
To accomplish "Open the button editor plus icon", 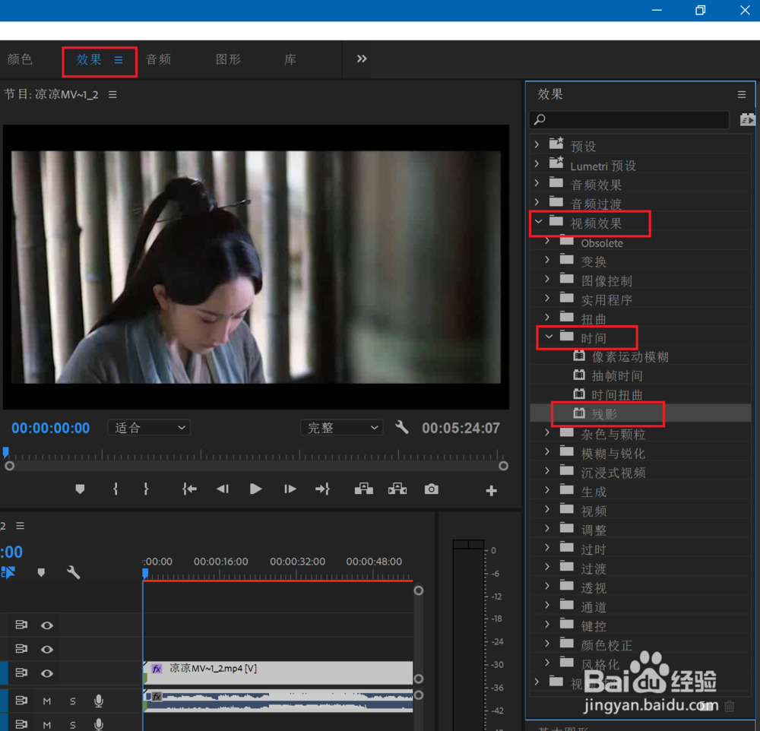I will coord(491,491).
